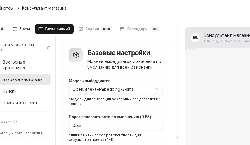Select the Базы знаний tab
Viewport: 250px width, 145px height.
[x=54, y=29]
